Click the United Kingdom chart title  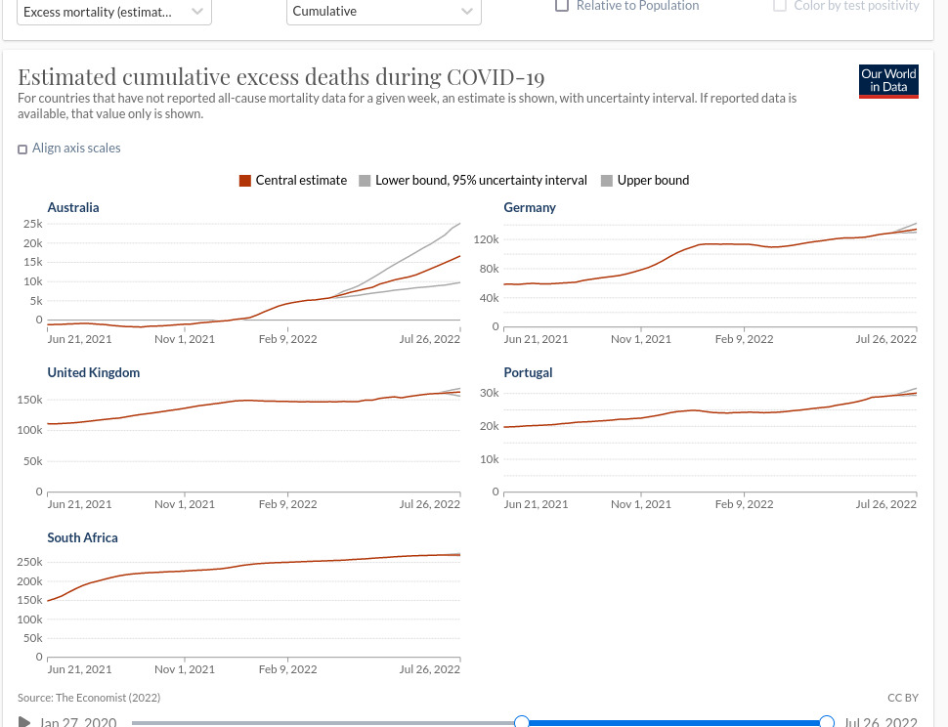[94, 372]
